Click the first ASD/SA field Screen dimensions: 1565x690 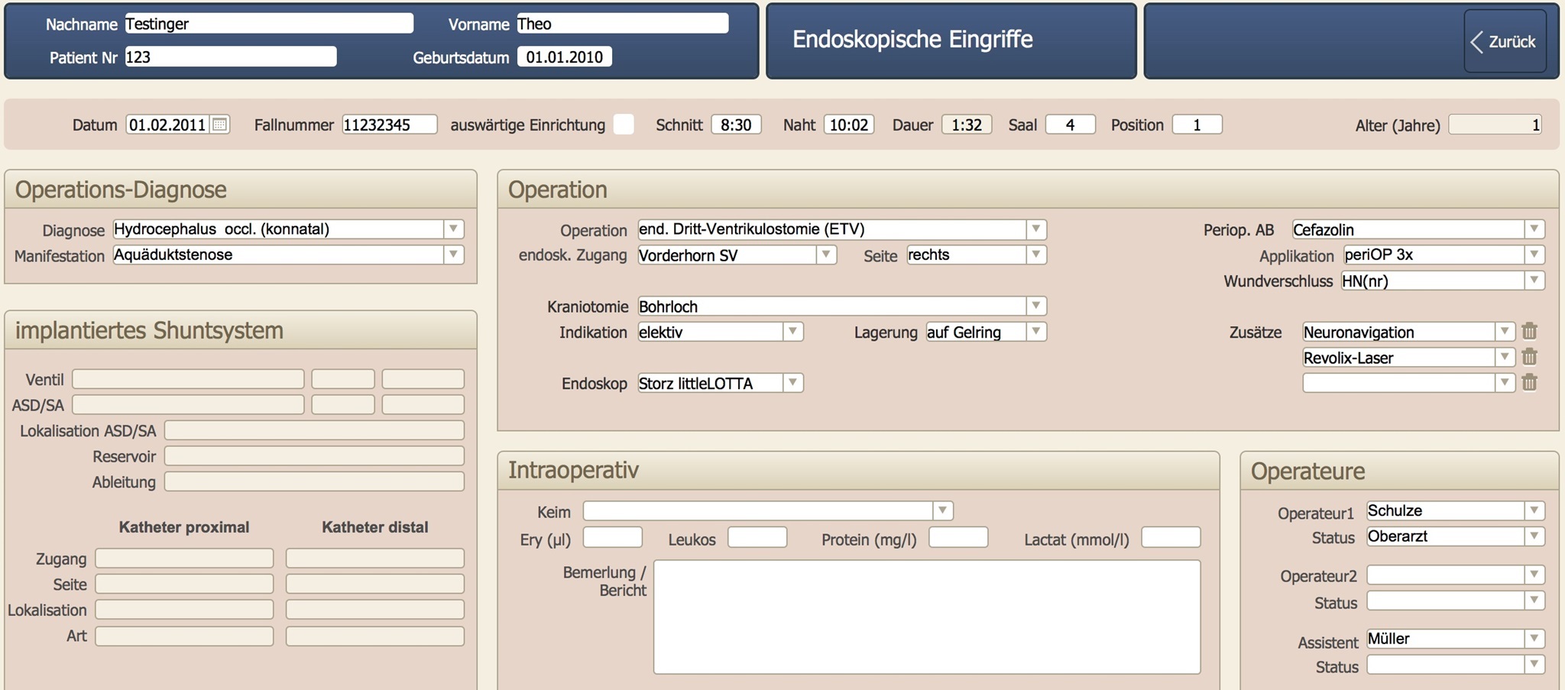[188, 404]
